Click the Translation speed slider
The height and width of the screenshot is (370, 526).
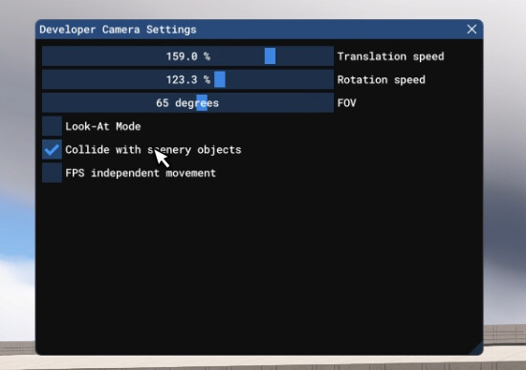pos(187,56)
